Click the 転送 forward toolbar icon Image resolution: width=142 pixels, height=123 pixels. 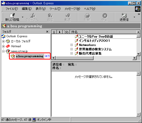(68, 17)
